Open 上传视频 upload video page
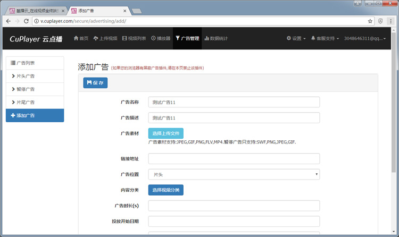This screenshot has width=399, height=237. (105, 38)
